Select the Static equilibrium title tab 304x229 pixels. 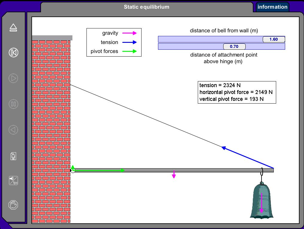147,7
